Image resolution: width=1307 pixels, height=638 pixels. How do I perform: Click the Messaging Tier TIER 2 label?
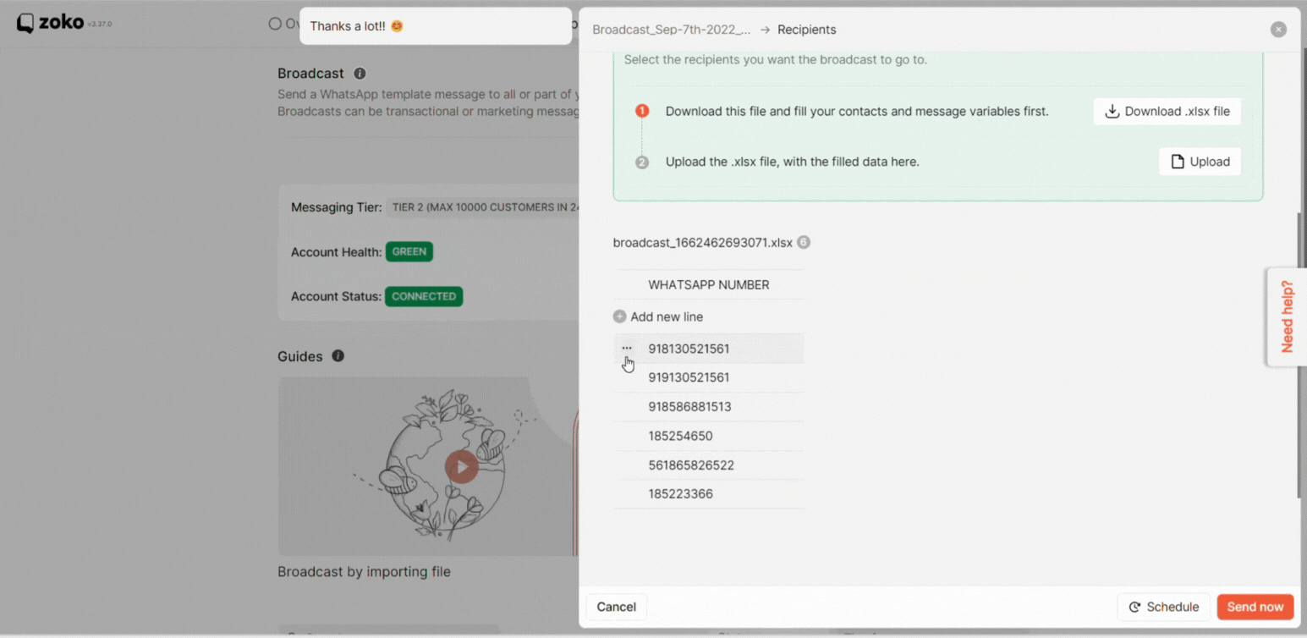tap(482, 207)
